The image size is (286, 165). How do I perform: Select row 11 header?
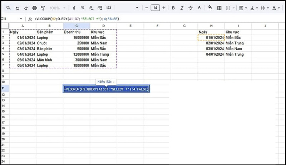(x=5, y=88)
